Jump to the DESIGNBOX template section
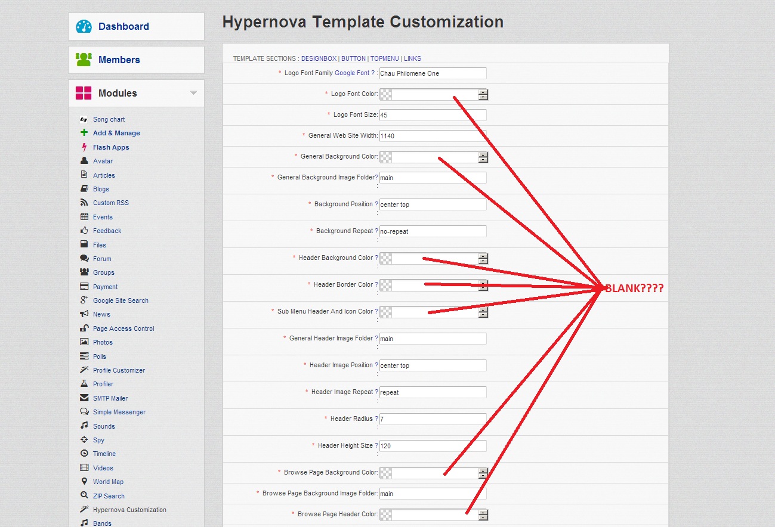 point(319,58)
